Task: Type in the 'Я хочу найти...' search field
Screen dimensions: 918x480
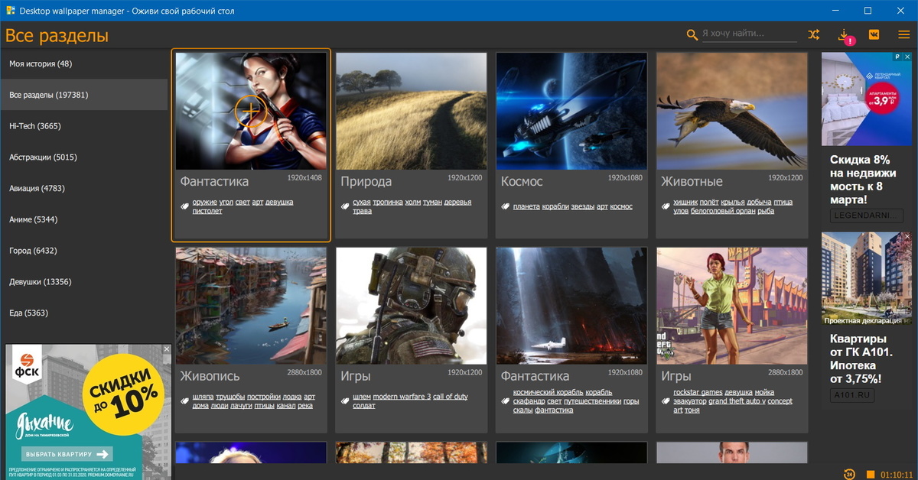Action: point(749,34)
